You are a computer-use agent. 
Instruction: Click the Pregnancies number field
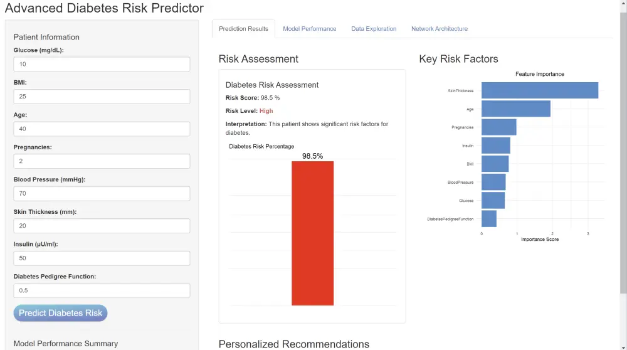click(102, 161)
